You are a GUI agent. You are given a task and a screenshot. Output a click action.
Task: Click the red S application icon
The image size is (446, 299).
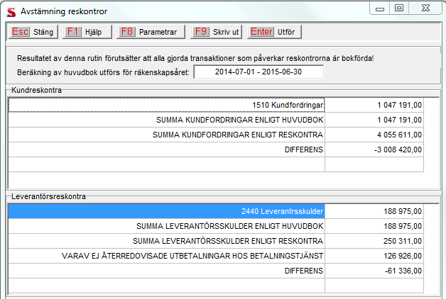pyautogui.click(x=11, y=12)
